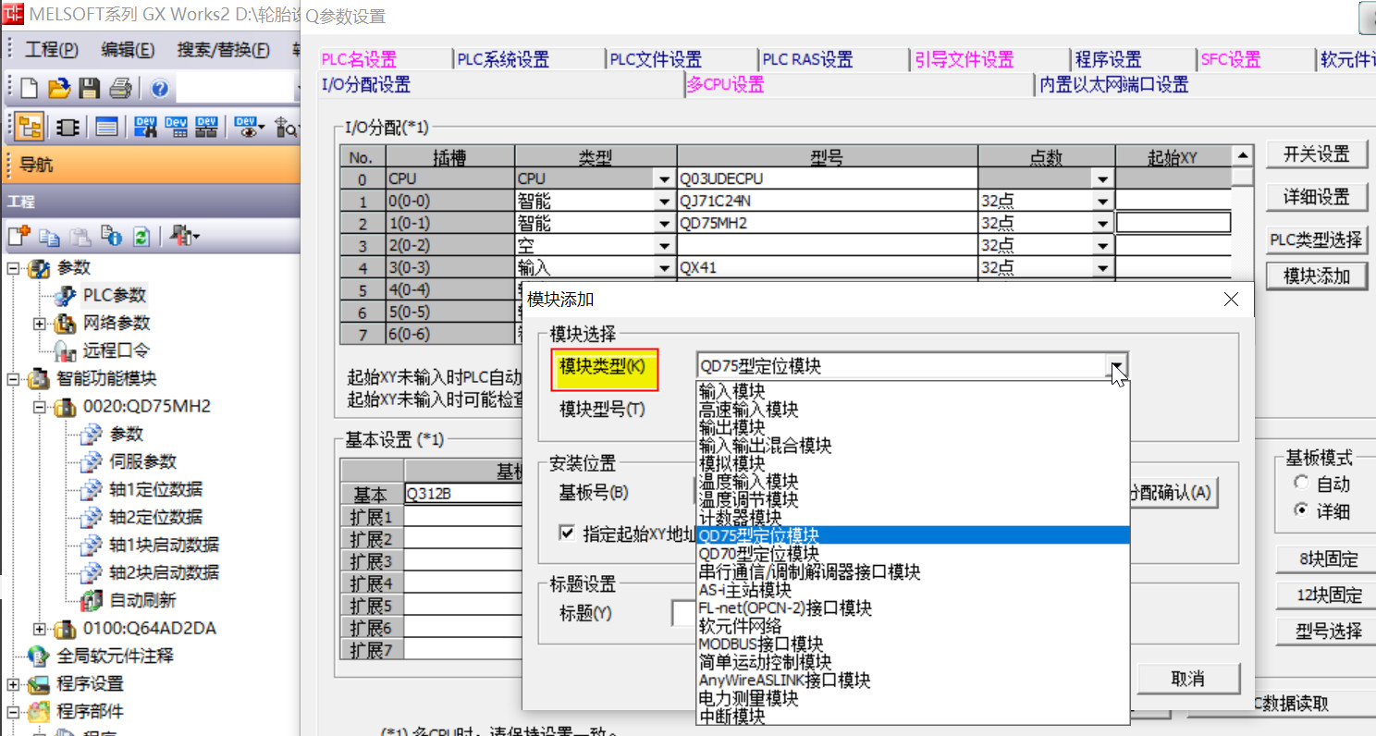Toggle the navigation tree view icon
This screenshot has height=736, width=1376.
click(x=30, y=127)
